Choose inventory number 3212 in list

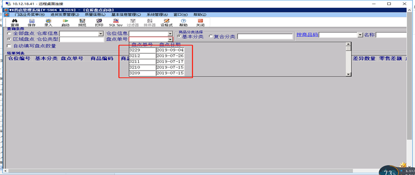click(142, 56)
